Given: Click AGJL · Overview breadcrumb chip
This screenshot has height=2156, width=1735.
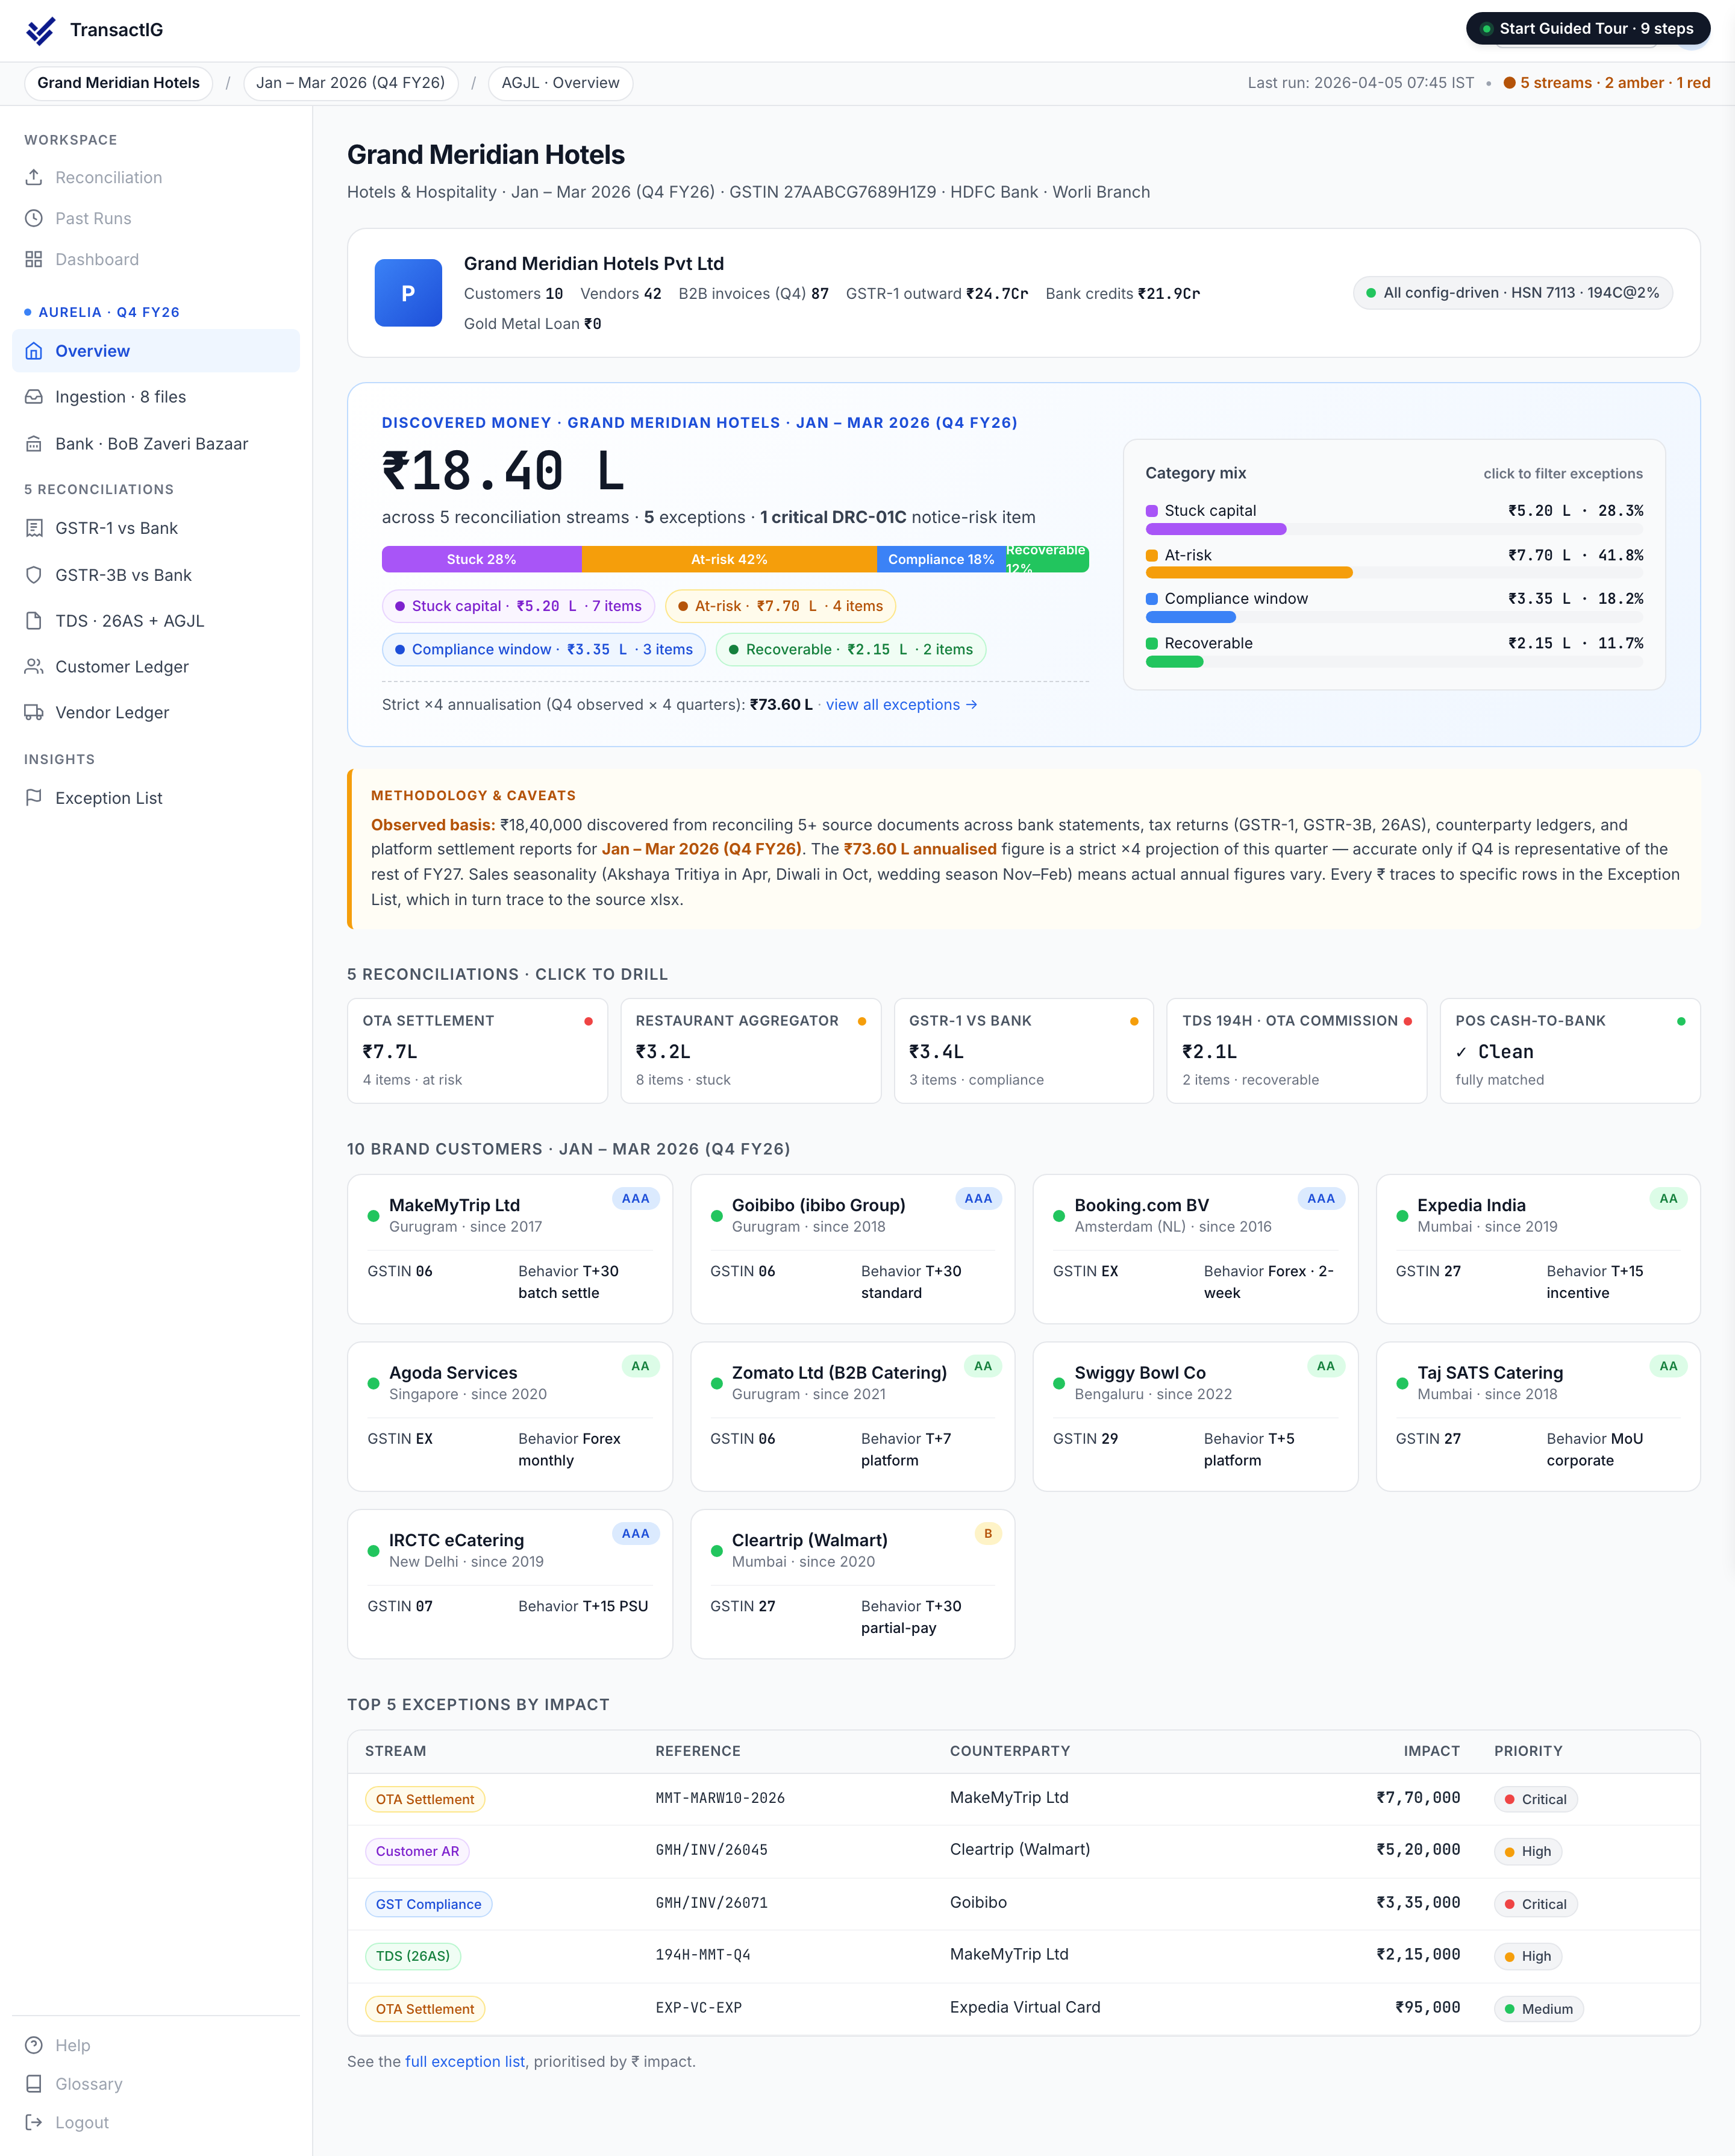Looking at the screenshot, I should coord(560,83).
